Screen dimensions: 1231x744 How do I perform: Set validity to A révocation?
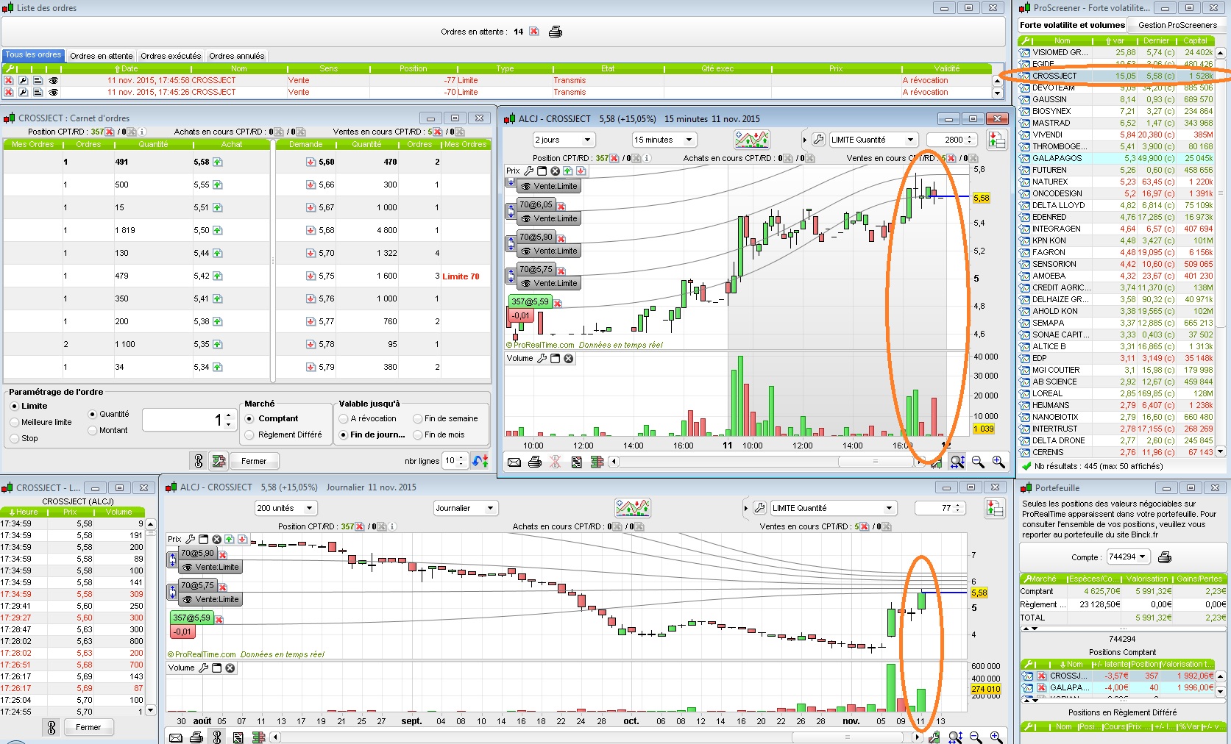coord(344,418)
